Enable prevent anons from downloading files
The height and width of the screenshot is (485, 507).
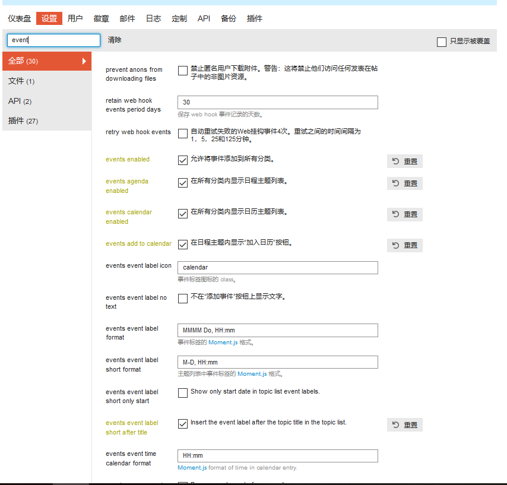coord(183,71)
